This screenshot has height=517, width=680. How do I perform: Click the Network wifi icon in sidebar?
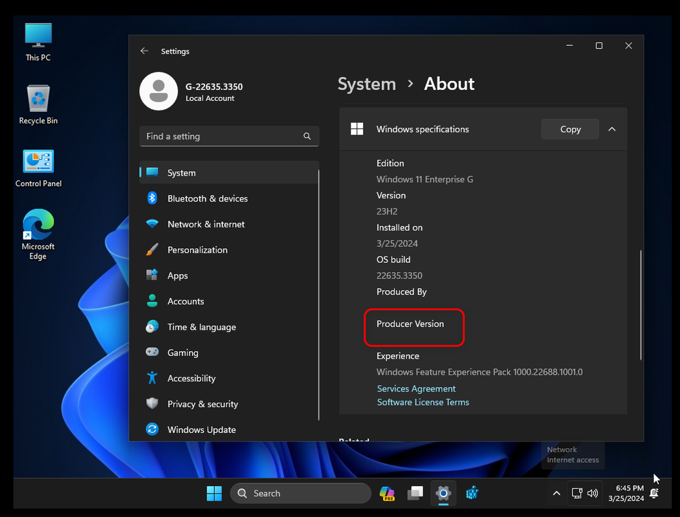coord(152,224)
